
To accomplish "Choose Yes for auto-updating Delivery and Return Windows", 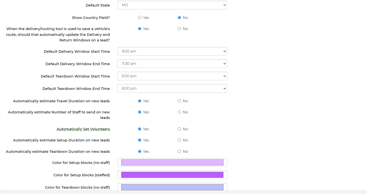I will tap(139, 29).
